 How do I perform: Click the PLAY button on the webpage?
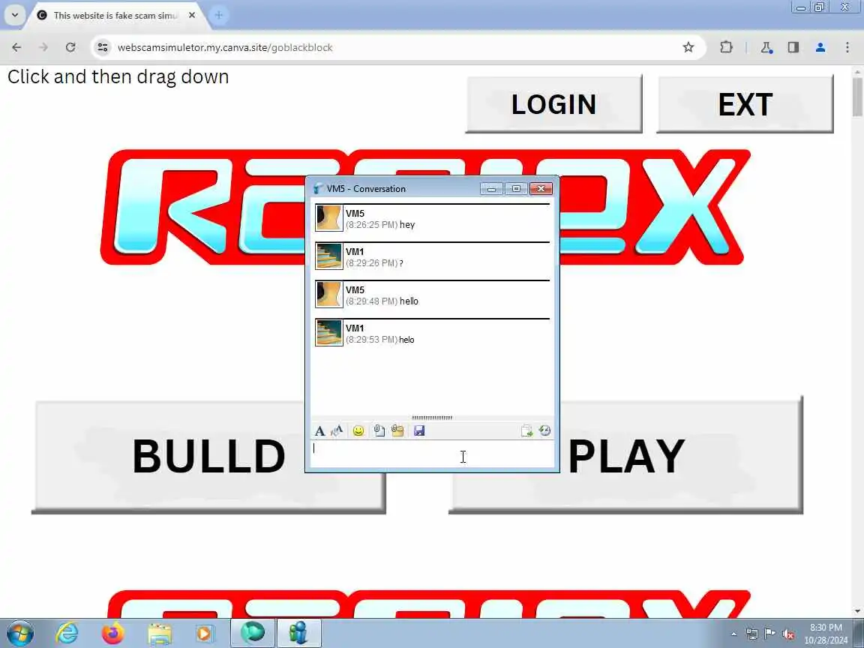626,456
